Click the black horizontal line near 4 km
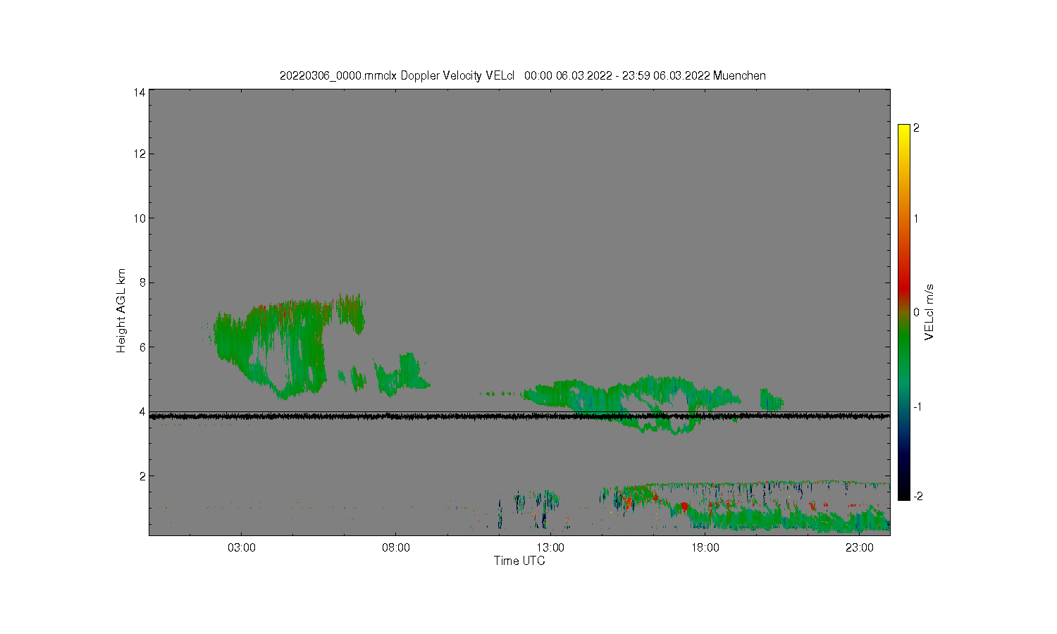Screen dimensions: 1057x634 click(x=519, y=416)
